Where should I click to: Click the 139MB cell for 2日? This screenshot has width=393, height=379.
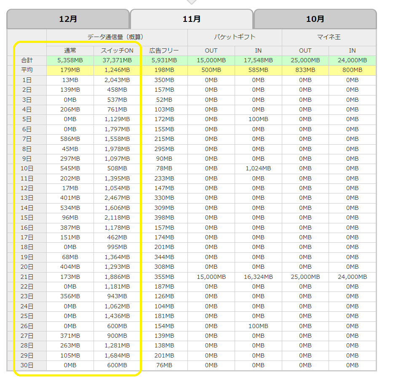[x=70, y=90]
